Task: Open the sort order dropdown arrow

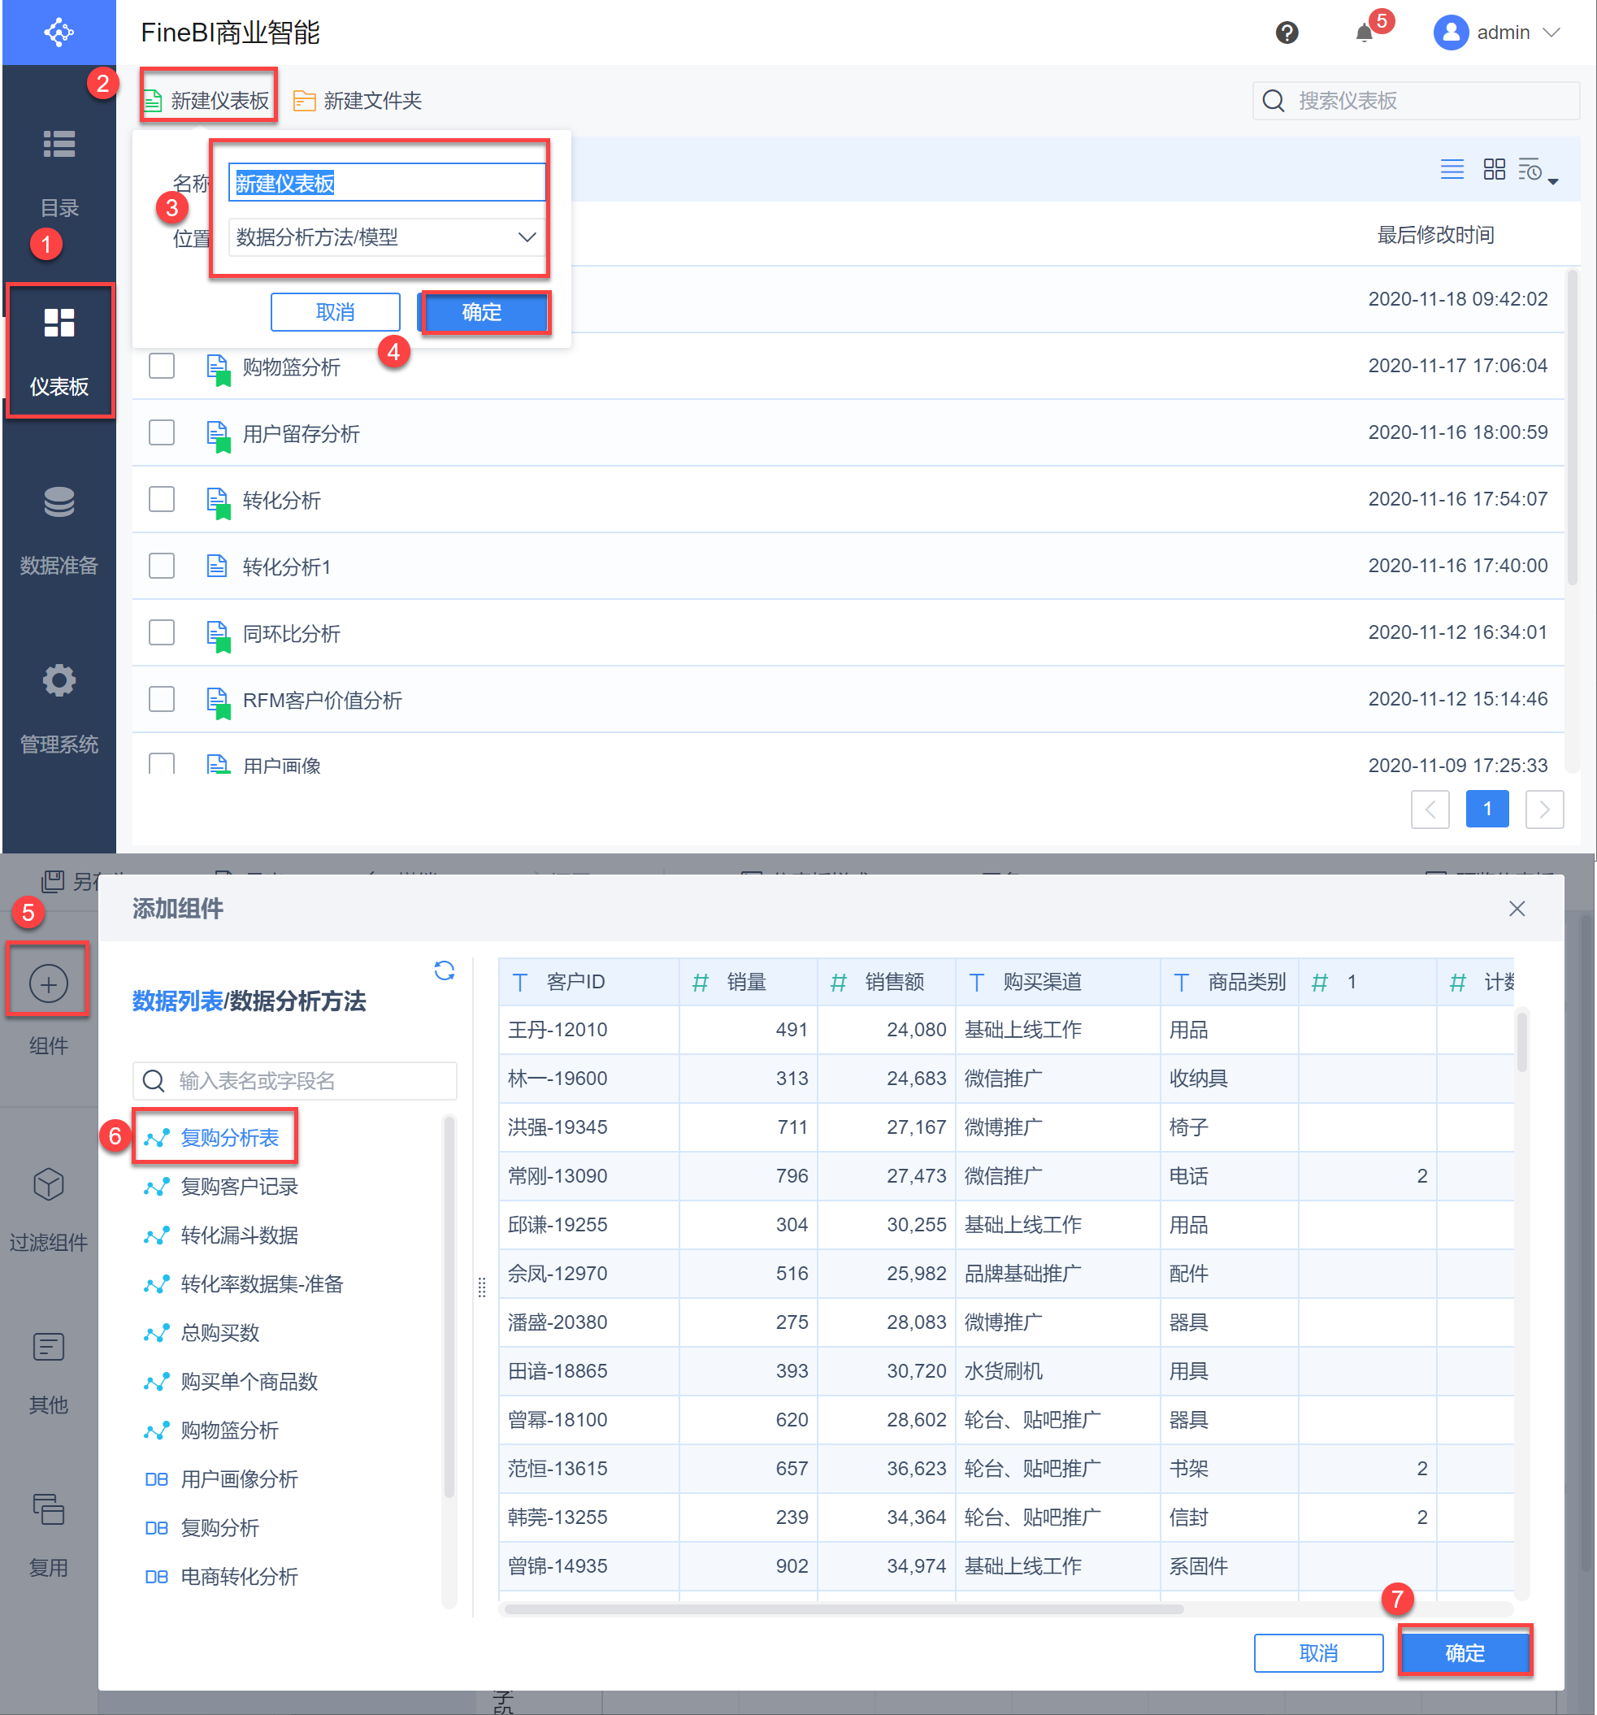Action: tap(1552, 181)
